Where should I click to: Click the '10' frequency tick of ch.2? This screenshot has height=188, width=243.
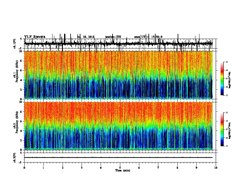[21, 102]
